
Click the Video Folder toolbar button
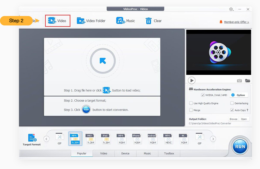click(x=91, y=21)
